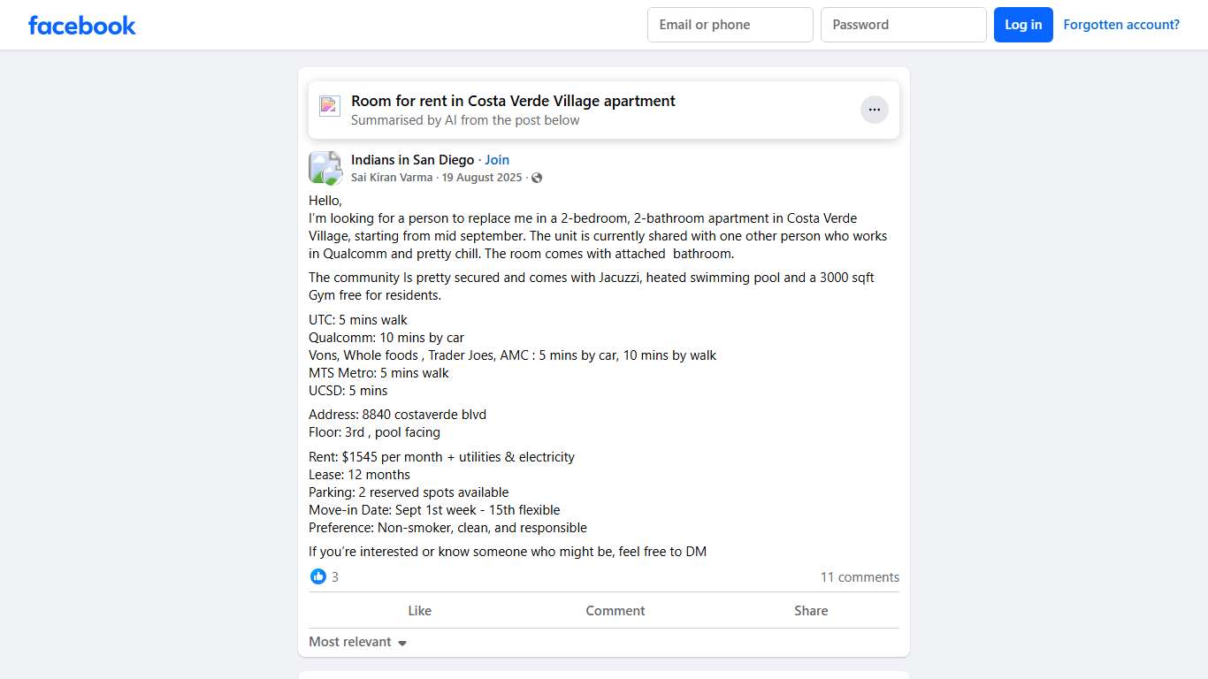Click the Indians in San Diego group avatar
Screen dimensions: 1208x679
pos(325,168)
